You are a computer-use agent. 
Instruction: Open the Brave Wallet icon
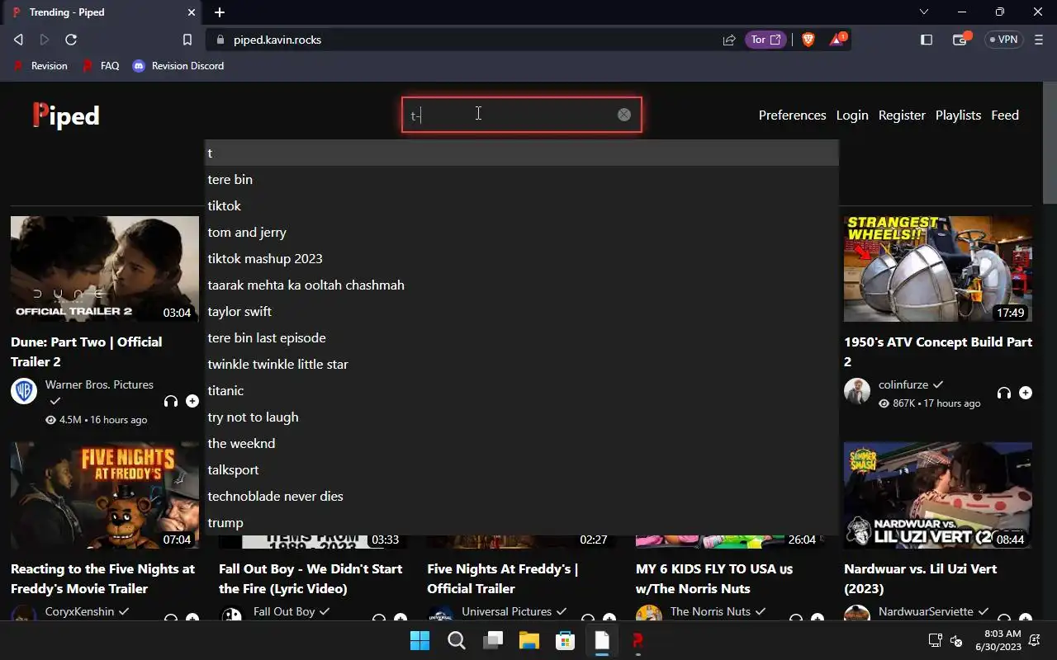(x=960, y=39)
